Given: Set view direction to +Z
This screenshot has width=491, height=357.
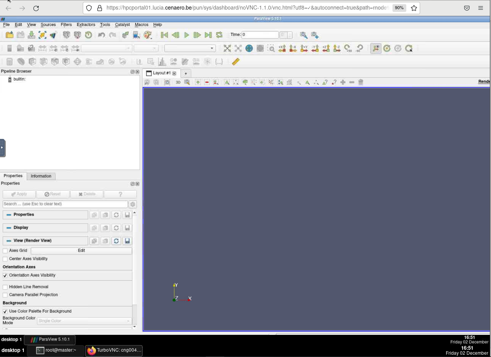Looking at the screenshot, I should 326,48.
